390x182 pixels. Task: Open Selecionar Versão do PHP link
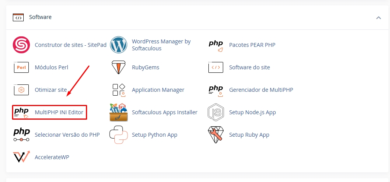[67, 135]
